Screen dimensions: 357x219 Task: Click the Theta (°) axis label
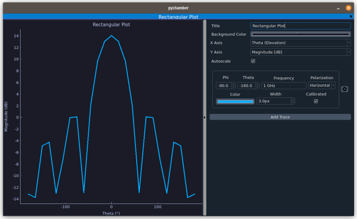pos(111,213)
